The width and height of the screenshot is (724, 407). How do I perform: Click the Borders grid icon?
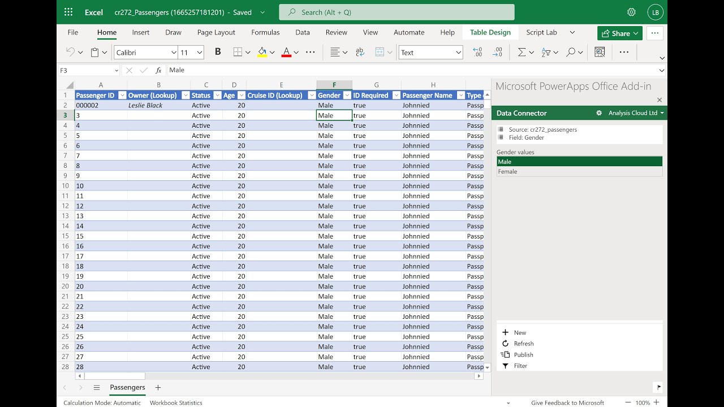238,52
